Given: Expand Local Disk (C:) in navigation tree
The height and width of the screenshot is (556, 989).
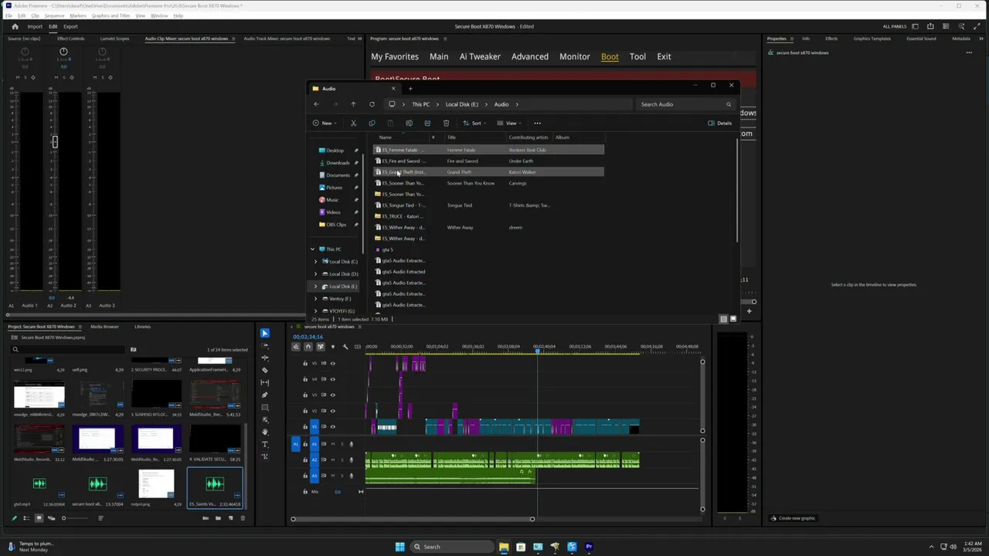Looking at the screenshot, I should coord(315,262).
